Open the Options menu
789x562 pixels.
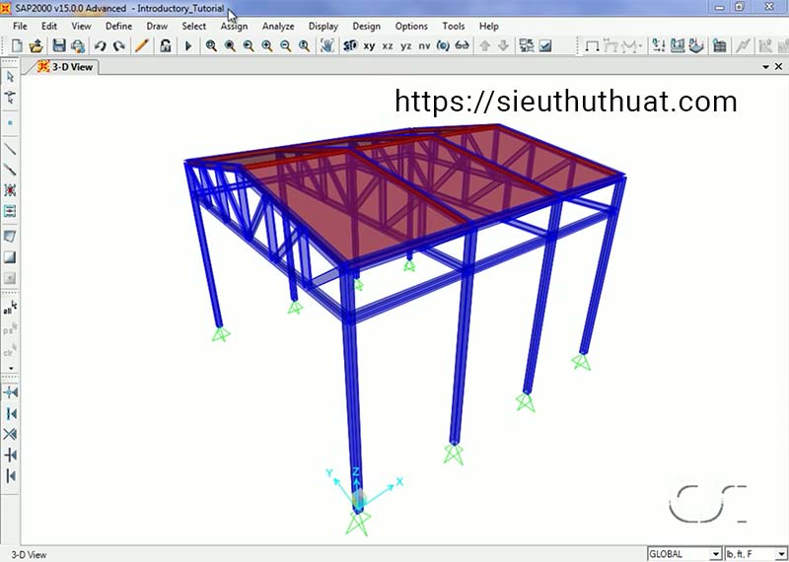click(411, 27)
